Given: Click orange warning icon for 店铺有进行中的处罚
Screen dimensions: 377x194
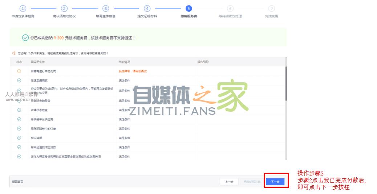Looking at the screenshot, I should tap(19, 71).
